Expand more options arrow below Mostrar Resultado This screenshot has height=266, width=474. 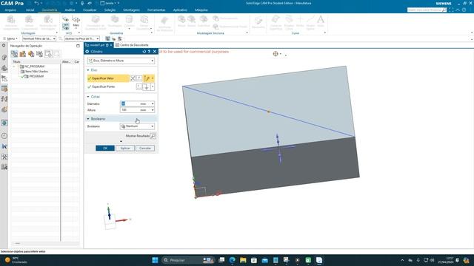(x=121, y=141)
